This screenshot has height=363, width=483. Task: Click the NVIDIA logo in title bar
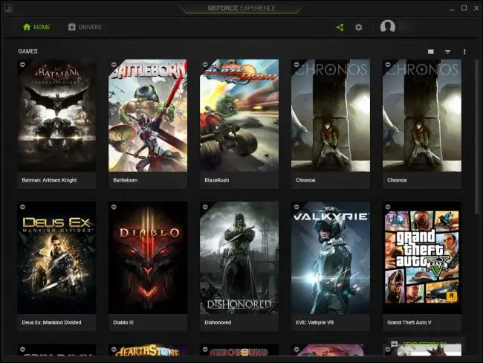8,8
